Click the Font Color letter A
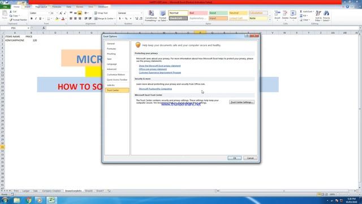Screen dimensions: 362x204 click(63, 19)
